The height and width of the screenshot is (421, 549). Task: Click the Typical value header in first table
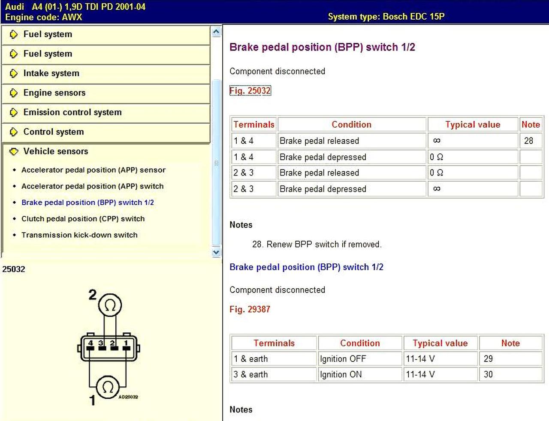pos(473,125)
